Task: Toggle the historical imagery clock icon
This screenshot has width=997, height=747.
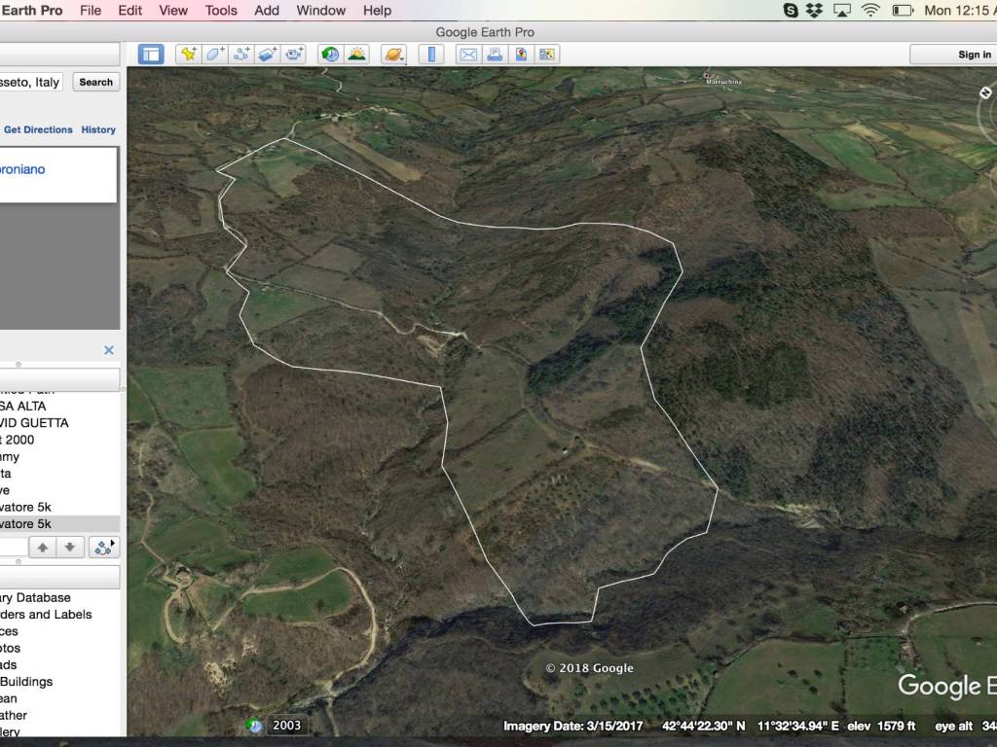Action: pyautogui.click(x=331, y=54)
